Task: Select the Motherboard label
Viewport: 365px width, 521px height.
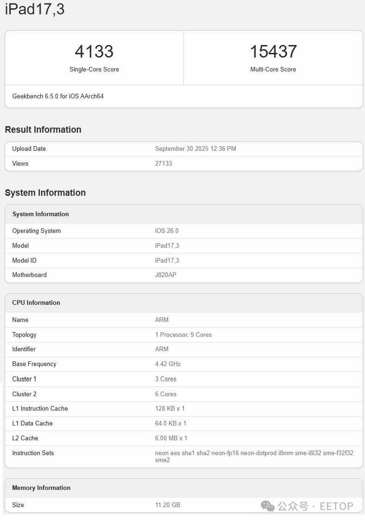Action: [30, 275]
